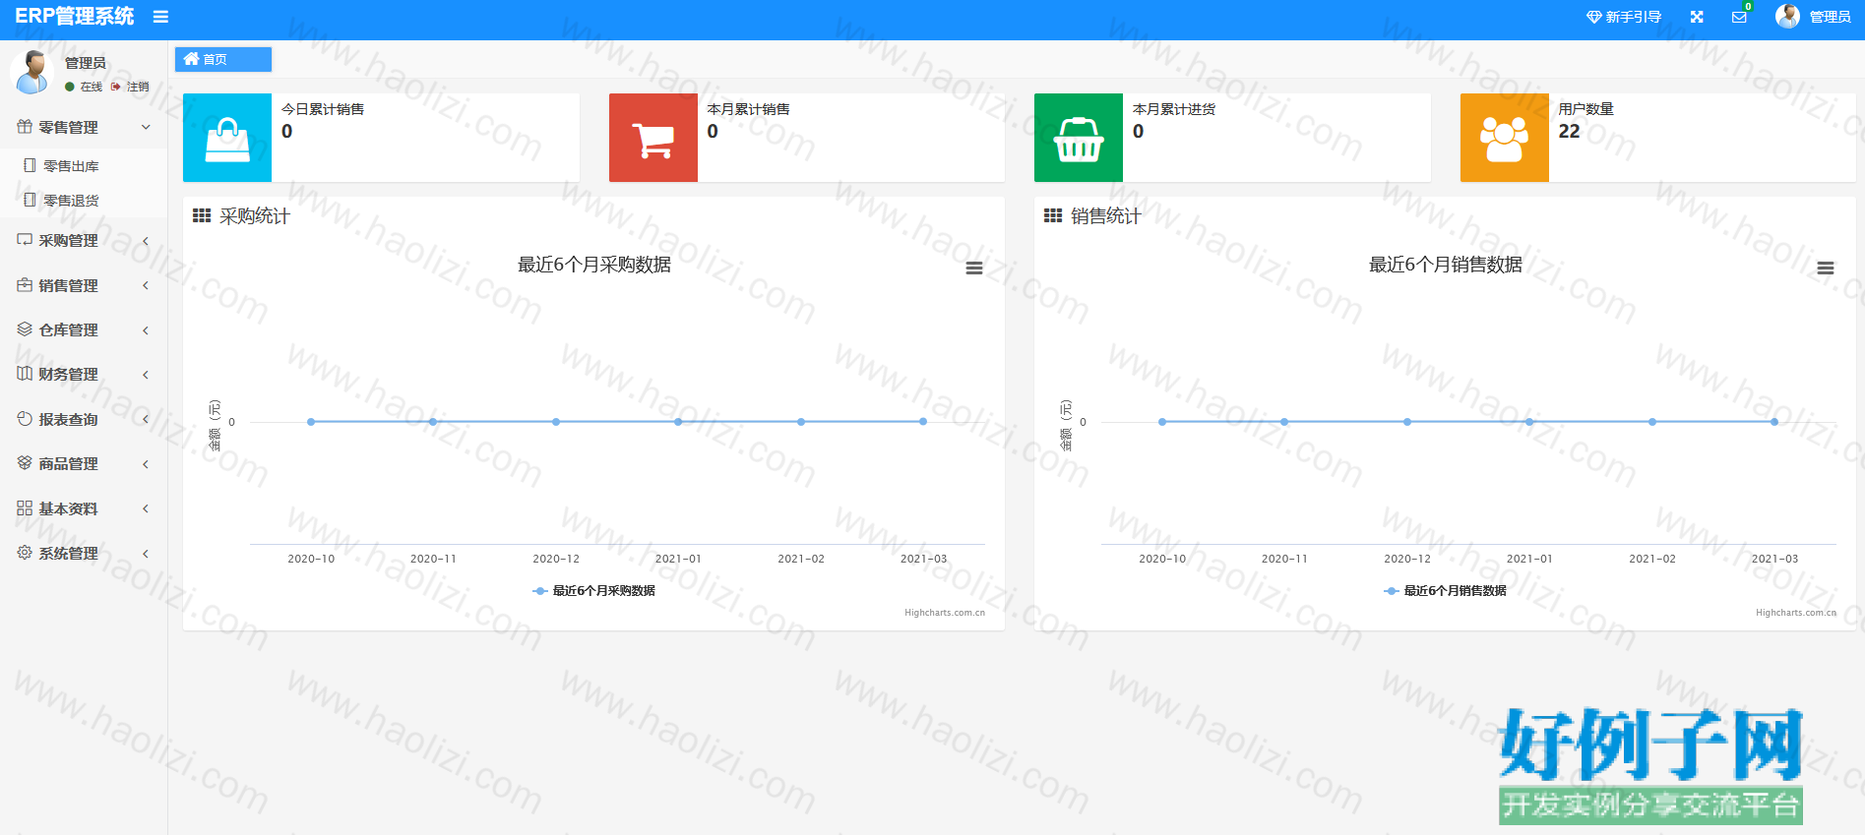Open the purchase chart context menu icon

[974, 268]
